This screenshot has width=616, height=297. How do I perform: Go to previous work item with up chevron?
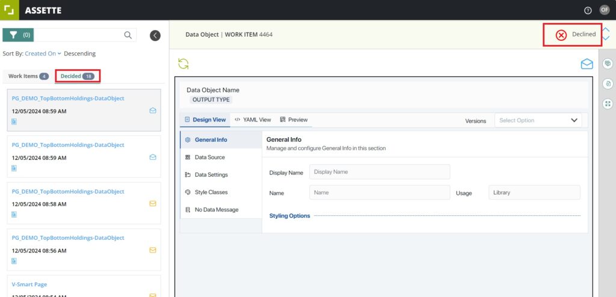point(606,30)
